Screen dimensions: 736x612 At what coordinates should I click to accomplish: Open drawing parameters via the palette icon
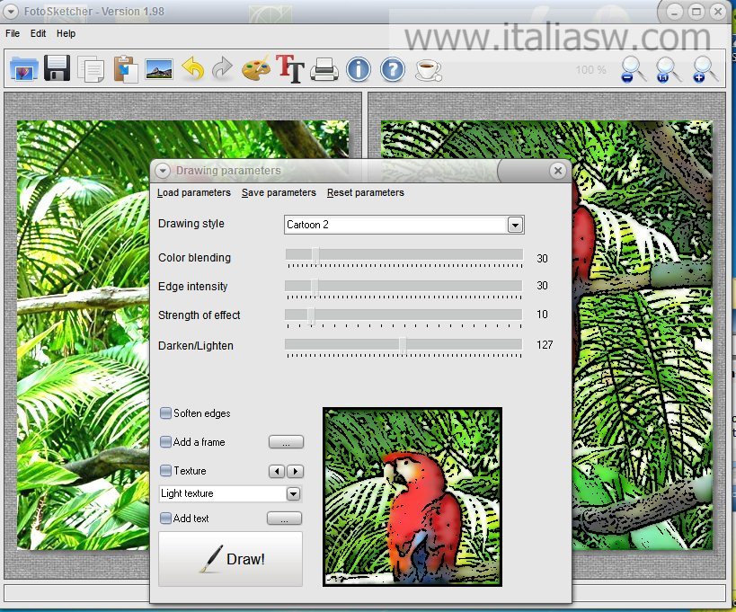(x=256, y=69)
